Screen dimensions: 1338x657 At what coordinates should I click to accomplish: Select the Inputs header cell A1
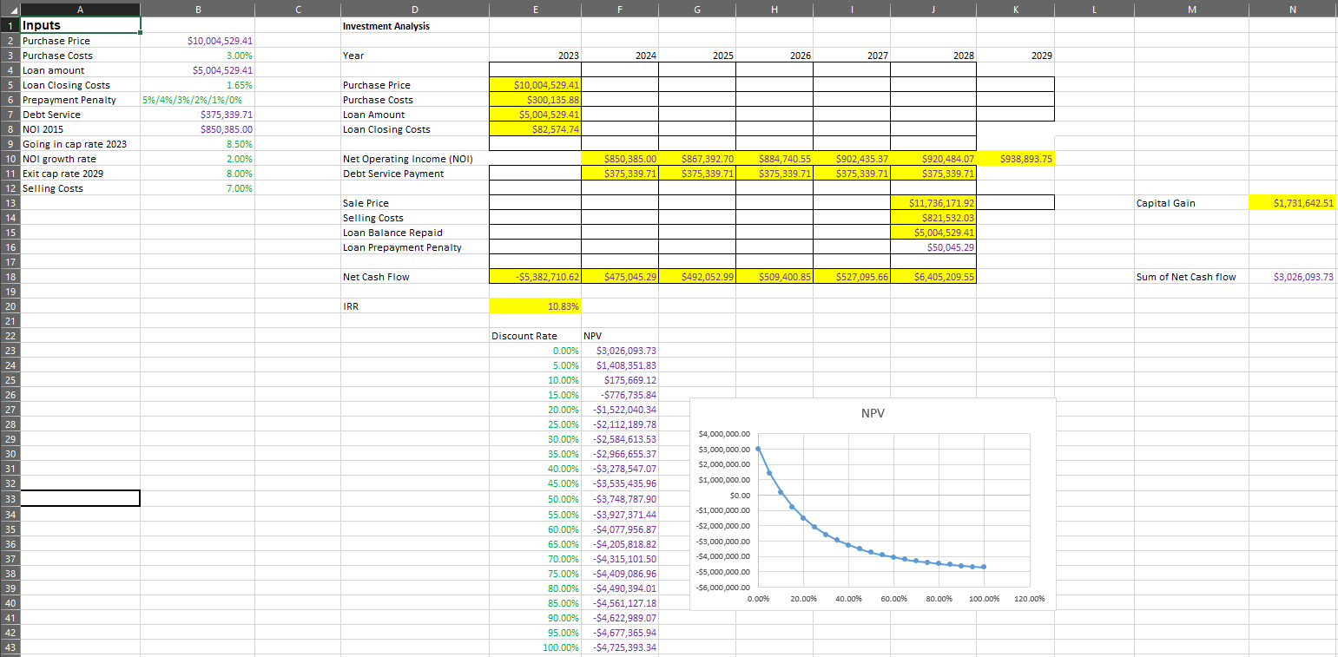80,25
